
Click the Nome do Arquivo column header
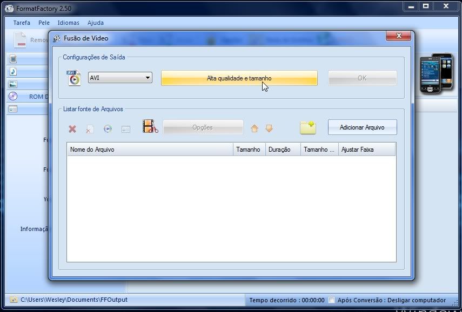[x=150, y=150]
